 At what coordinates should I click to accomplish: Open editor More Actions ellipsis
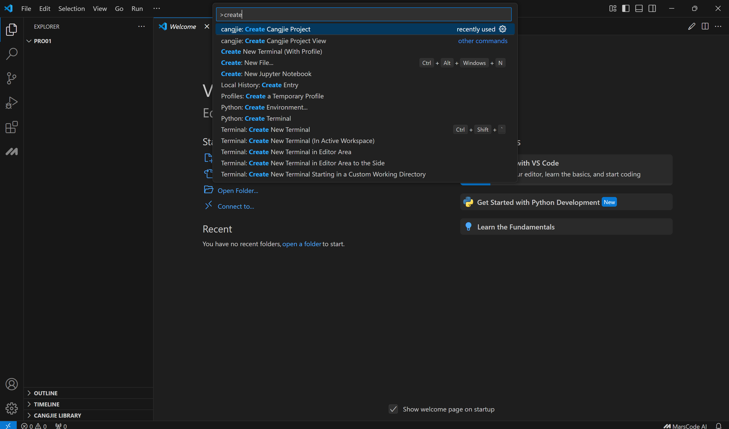[x=718, y=26]
